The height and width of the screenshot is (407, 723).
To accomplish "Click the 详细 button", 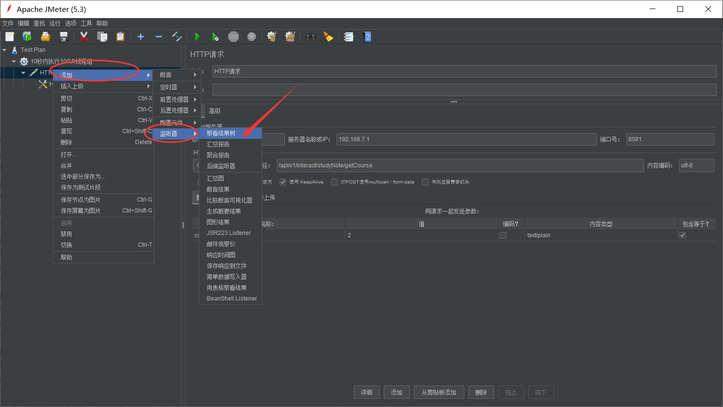I will 367,392.
